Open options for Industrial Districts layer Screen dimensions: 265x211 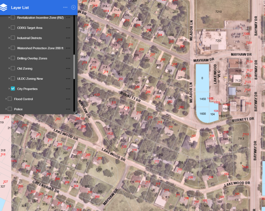(x=68, y=38)
